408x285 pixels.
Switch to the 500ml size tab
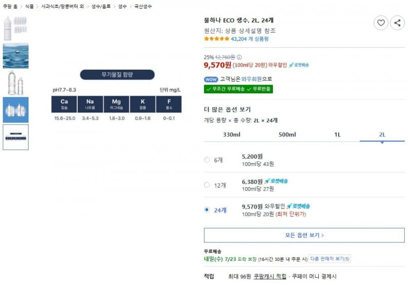pyautogui.click(x=287, y=135)
